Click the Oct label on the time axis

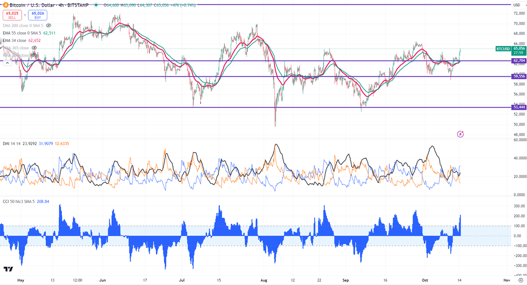[x=425, y=280]
